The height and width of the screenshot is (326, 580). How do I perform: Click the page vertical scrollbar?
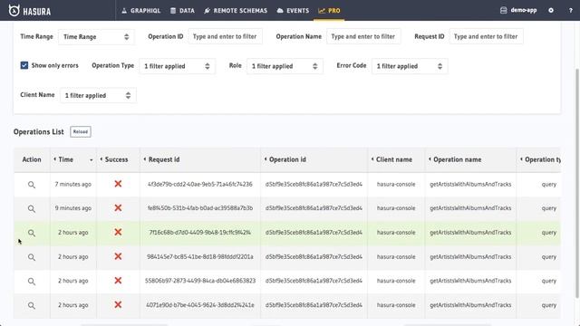click(x=577, y=183)
